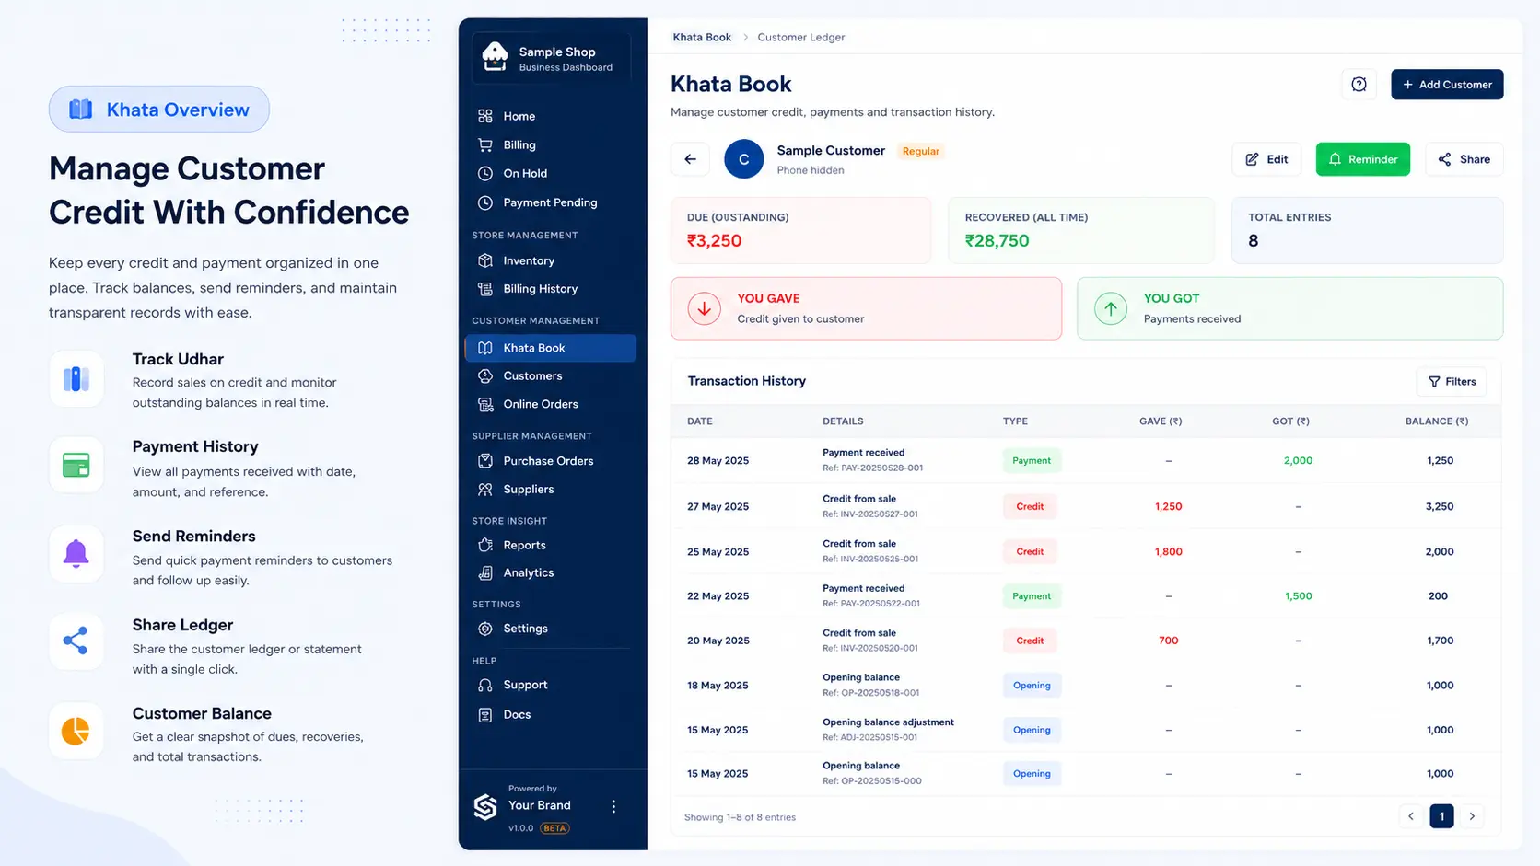1540x866 pixels.
Task: Click the Khata Overview pill badge
Action: click(159, 110)
